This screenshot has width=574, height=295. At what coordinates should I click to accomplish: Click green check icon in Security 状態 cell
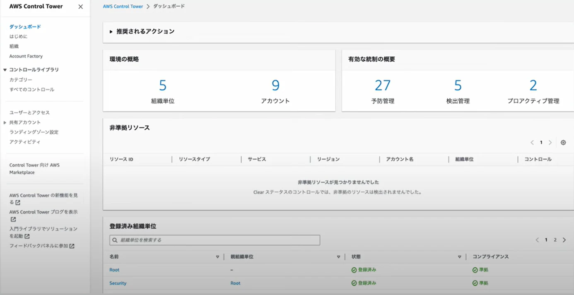[x=354, y=283]
